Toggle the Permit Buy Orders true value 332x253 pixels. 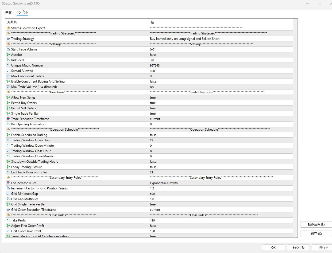point(153,103)
